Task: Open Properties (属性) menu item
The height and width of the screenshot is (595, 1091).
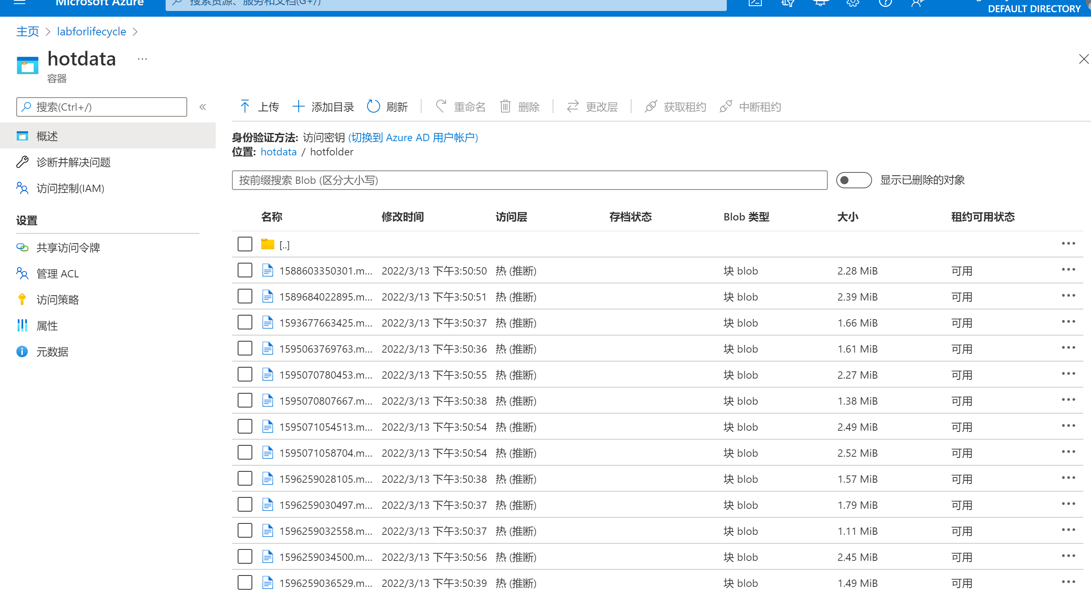Action: 107,325
